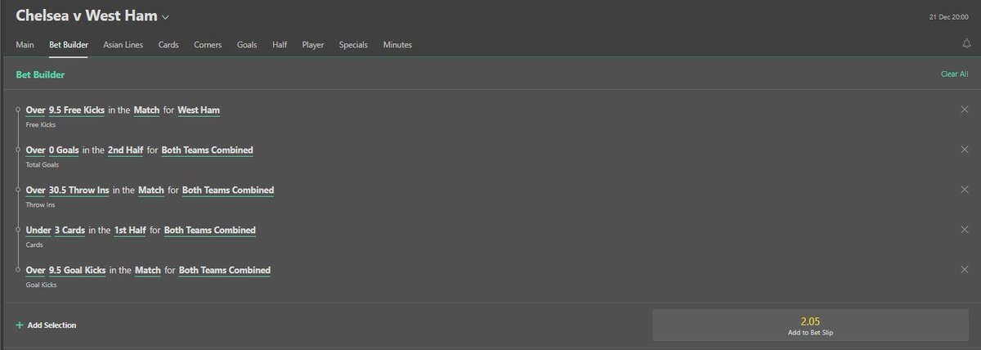The width and height of the screenshot is (981, 350).
Task: Select the Bet Builder tab
Action: [x=69, y=45]
